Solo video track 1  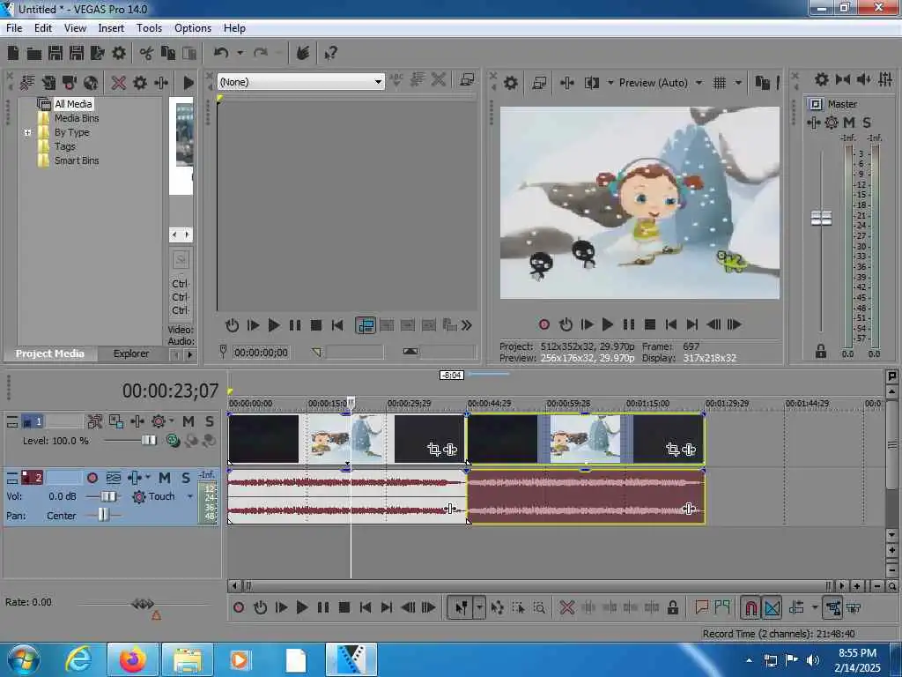pyautogui.click(x=210, y=421)
